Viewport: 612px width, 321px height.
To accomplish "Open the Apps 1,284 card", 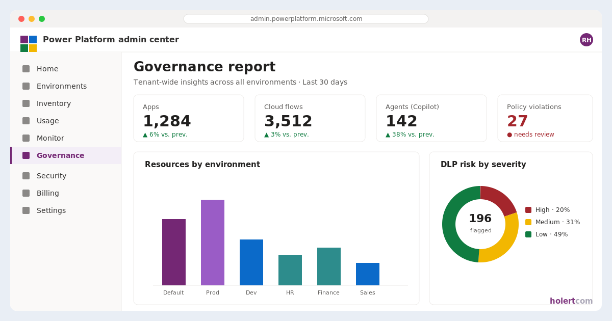I will click(189, 118).
